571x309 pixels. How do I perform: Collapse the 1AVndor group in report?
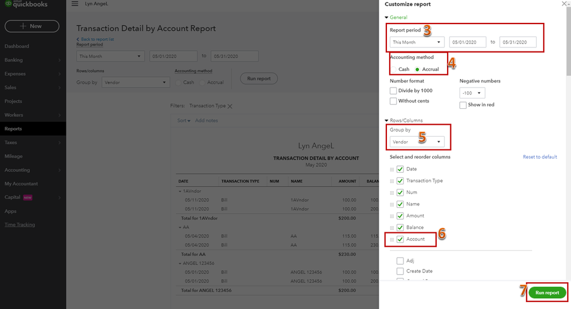(180, 191)
